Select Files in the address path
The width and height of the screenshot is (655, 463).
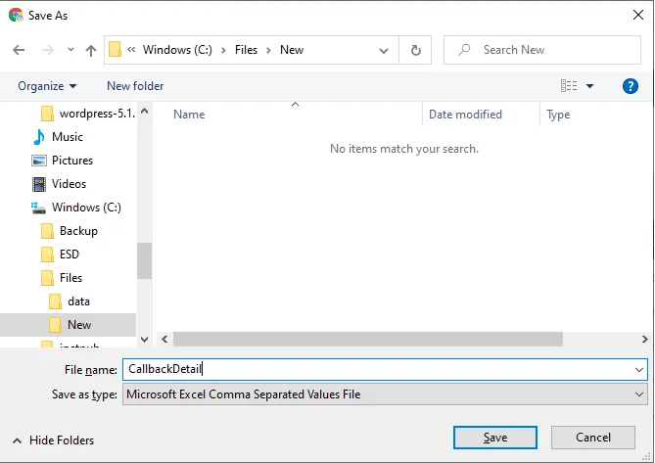246,50
